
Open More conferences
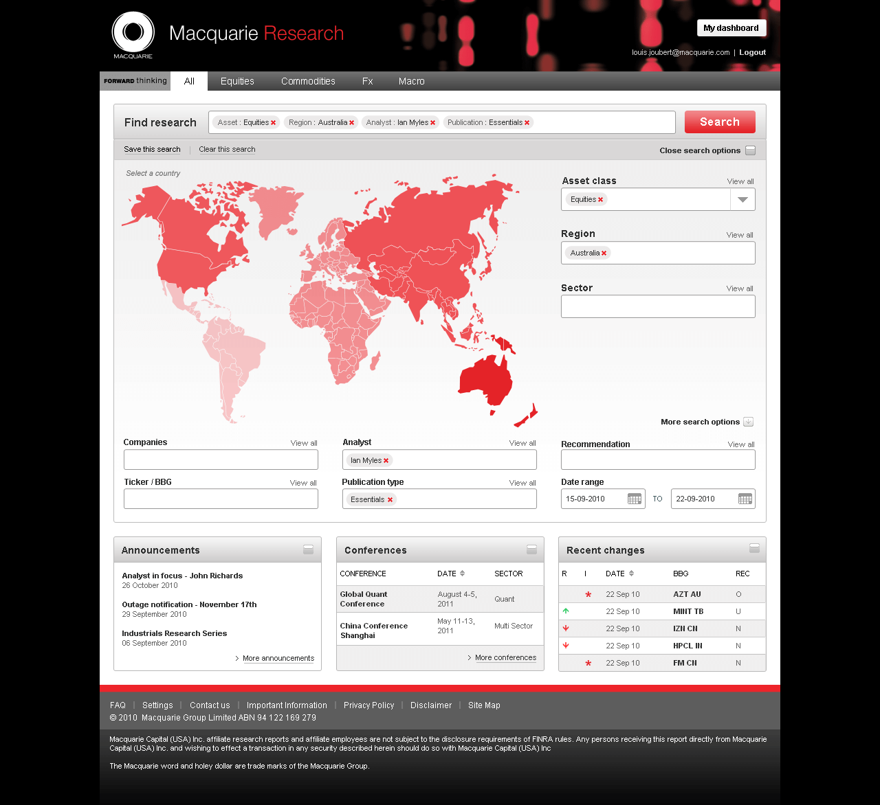(x=505, y=657)
